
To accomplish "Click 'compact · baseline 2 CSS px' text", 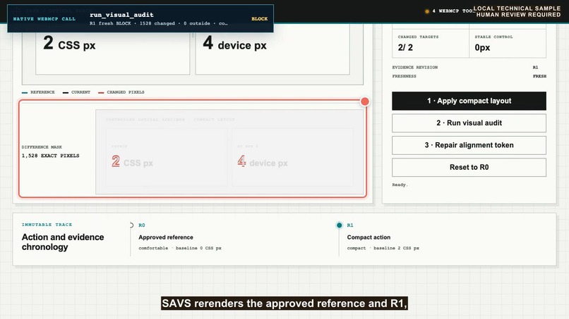I will pos(383,248).
